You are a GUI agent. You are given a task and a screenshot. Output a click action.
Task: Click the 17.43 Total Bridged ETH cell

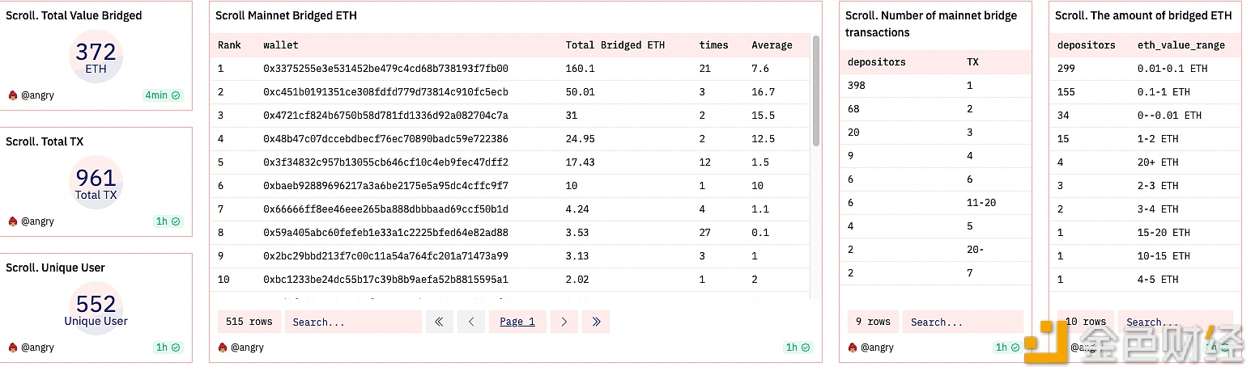pos(580,162)
